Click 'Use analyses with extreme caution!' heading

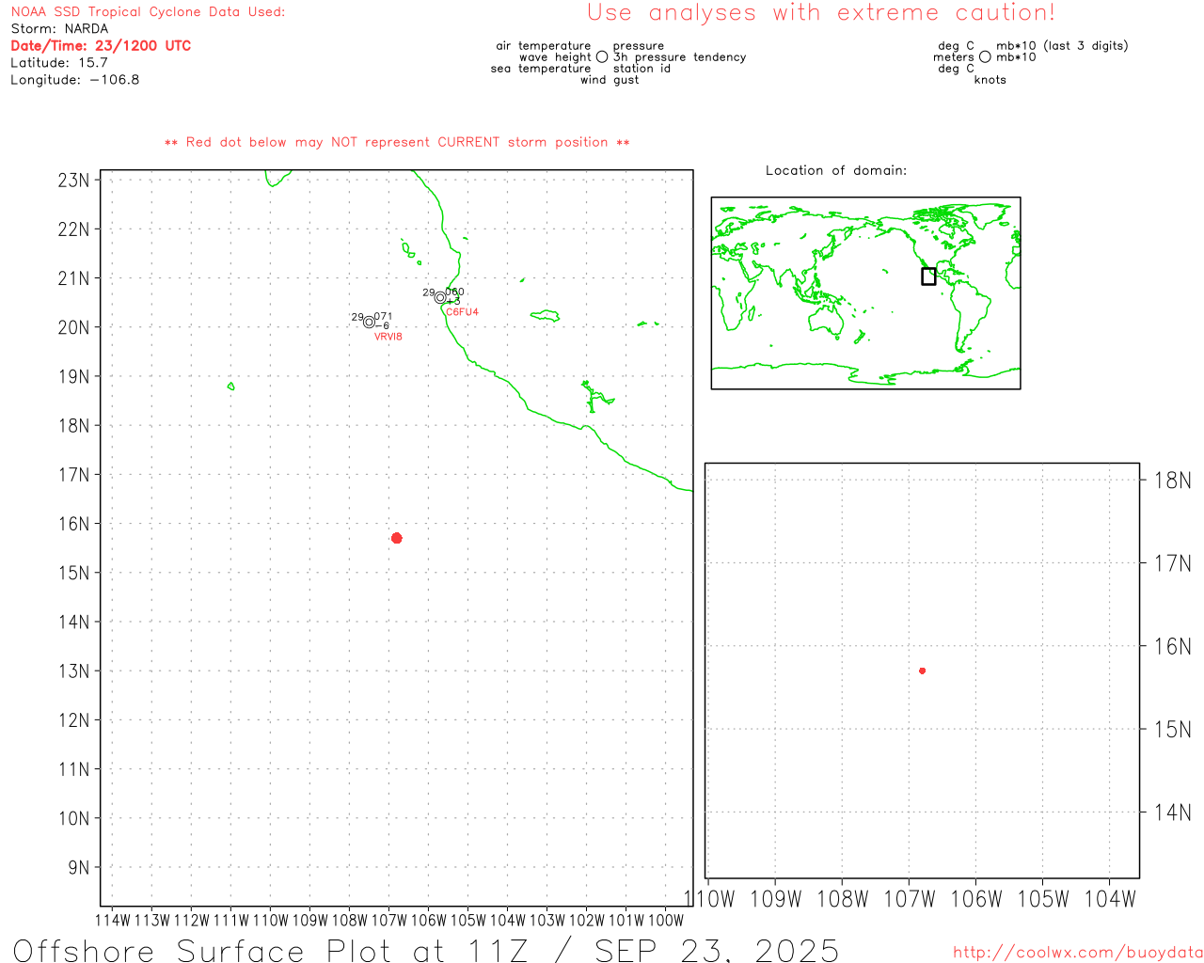820,13
